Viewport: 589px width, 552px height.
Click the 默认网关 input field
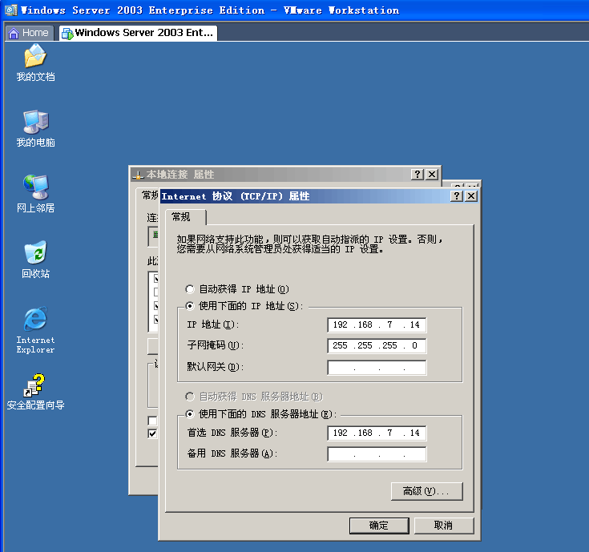point(377,368)
